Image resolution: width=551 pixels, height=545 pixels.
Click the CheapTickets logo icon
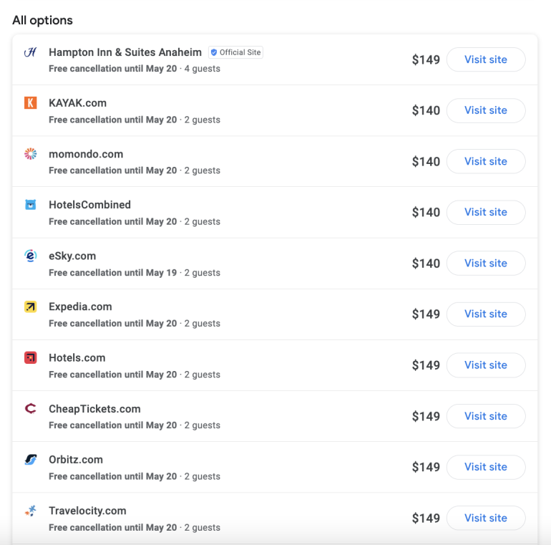tap(30, 409)
